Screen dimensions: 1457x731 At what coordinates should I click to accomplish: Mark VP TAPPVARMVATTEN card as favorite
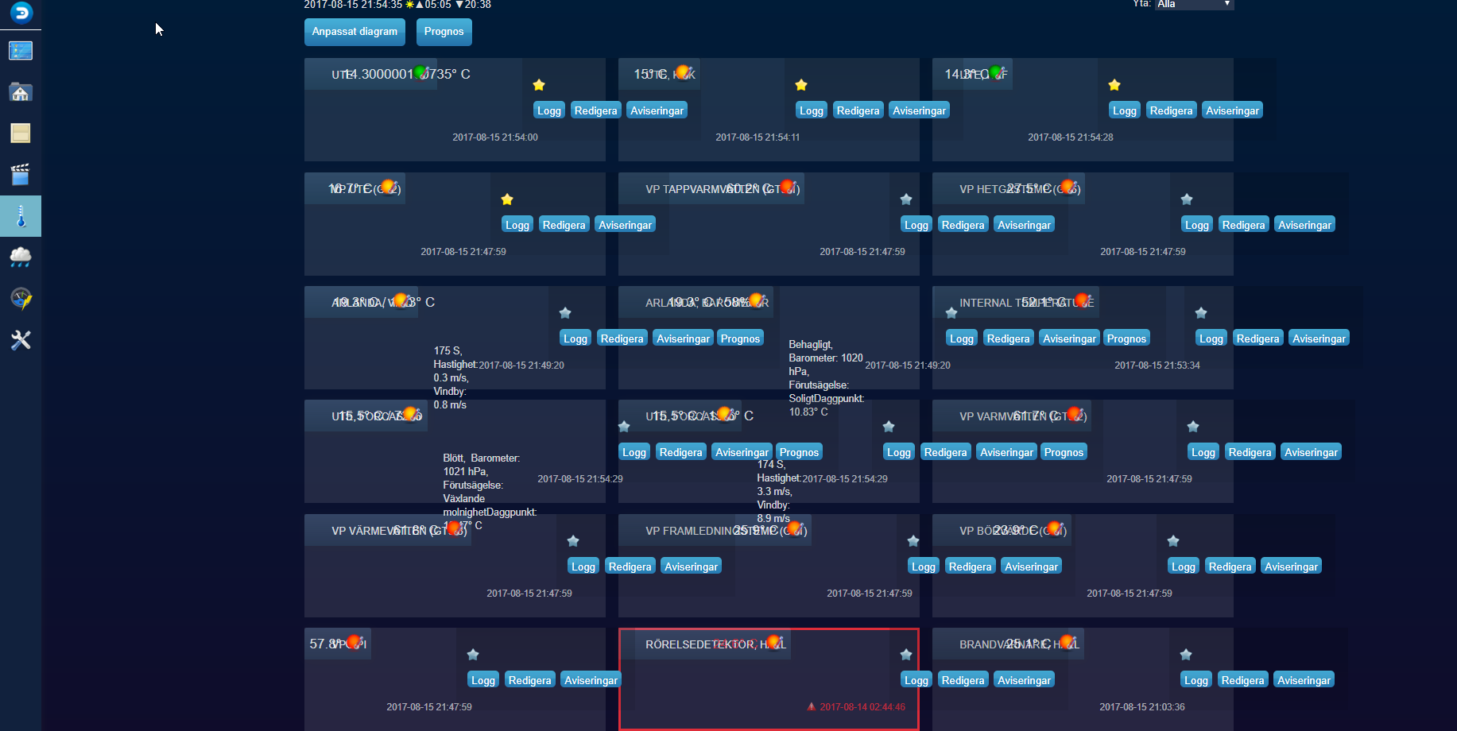(906, 199)
